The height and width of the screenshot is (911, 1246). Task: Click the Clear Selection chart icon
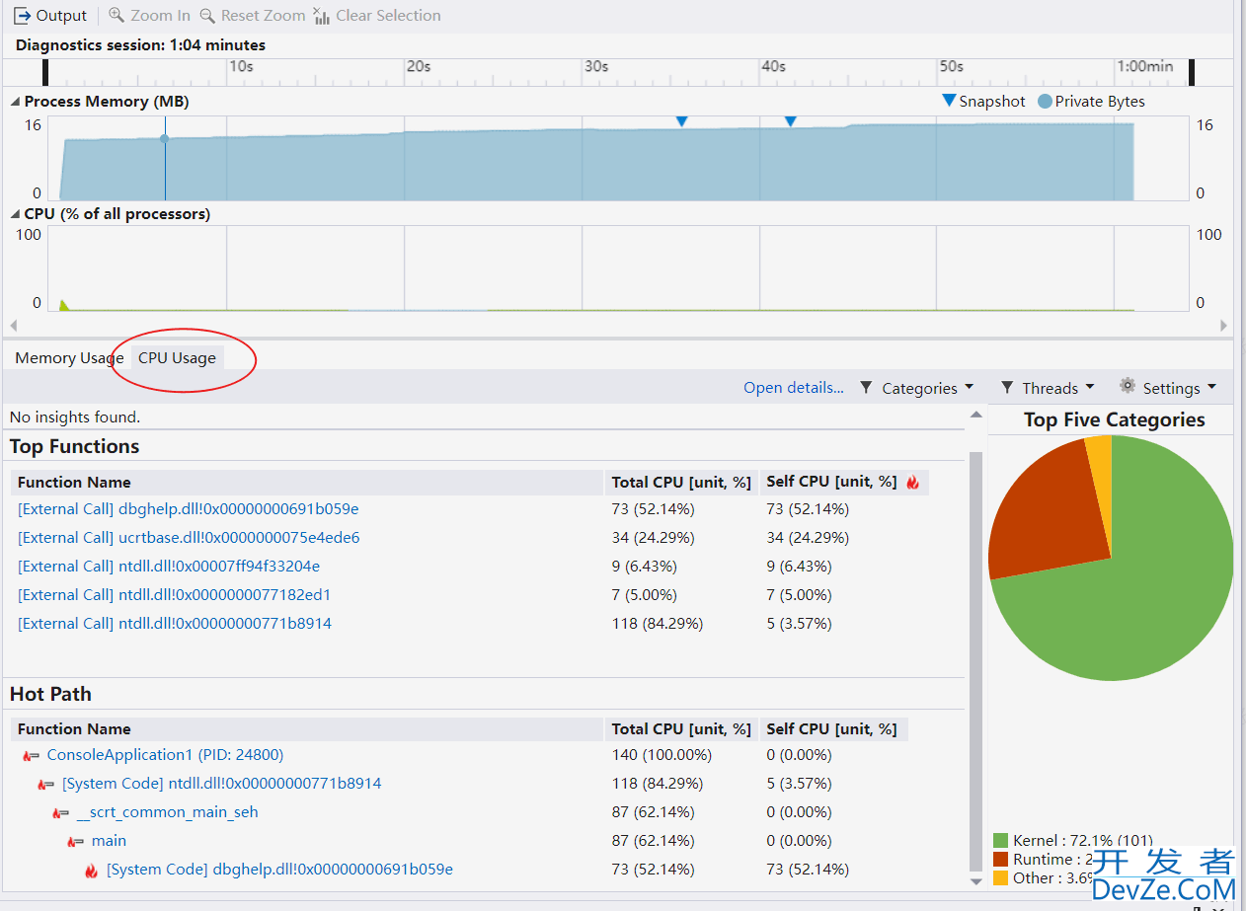coord(322,16)
